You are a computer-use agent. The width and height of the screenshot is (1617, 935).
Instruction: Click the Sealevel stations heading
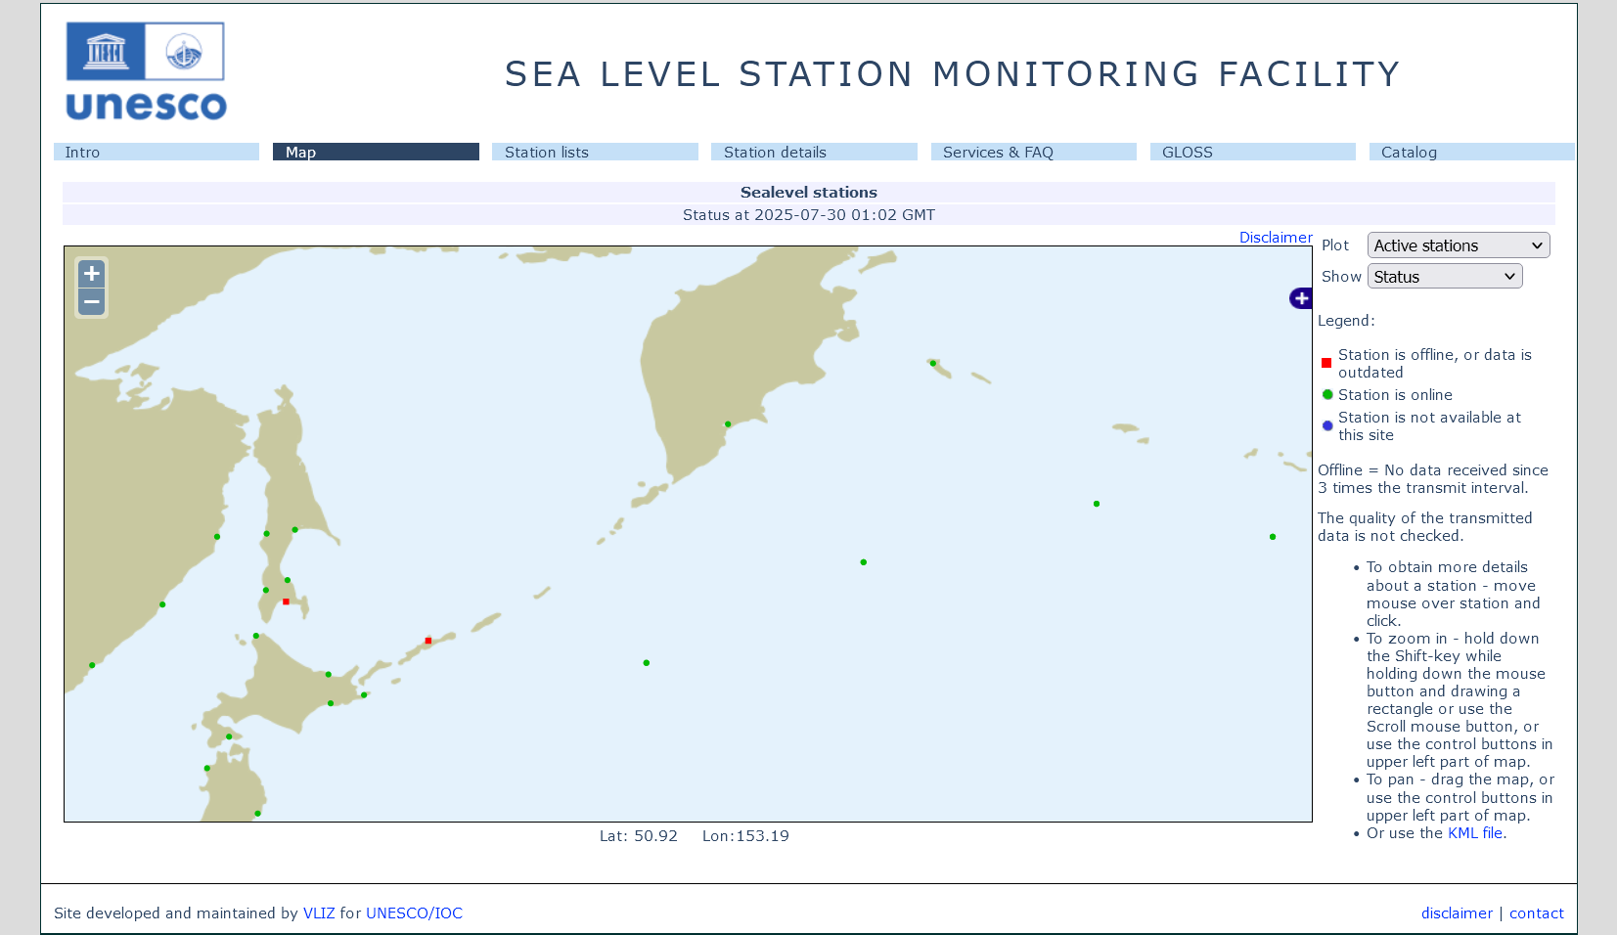809,193
